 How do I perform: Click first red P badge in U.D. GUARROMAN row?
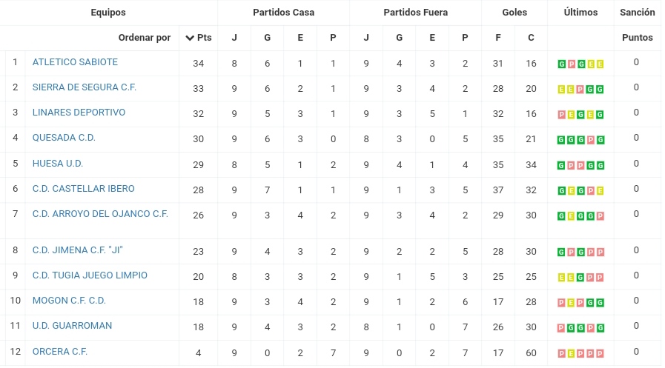tap(561, 328)
